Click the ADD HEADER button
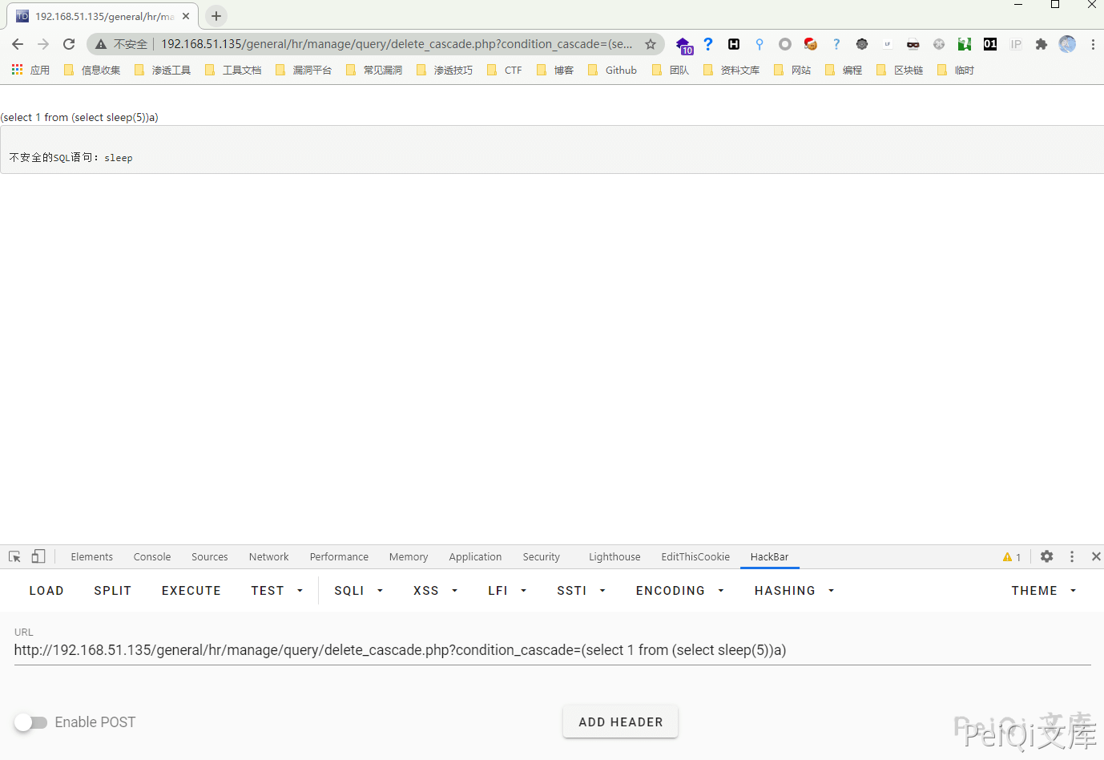The width and height of the screenshot is (1104, 760). coord(621,722)
